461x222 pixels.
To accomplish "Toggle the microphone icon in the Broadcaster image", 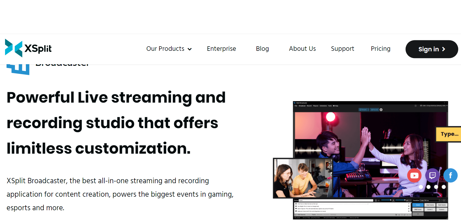I will click(393, 200).
